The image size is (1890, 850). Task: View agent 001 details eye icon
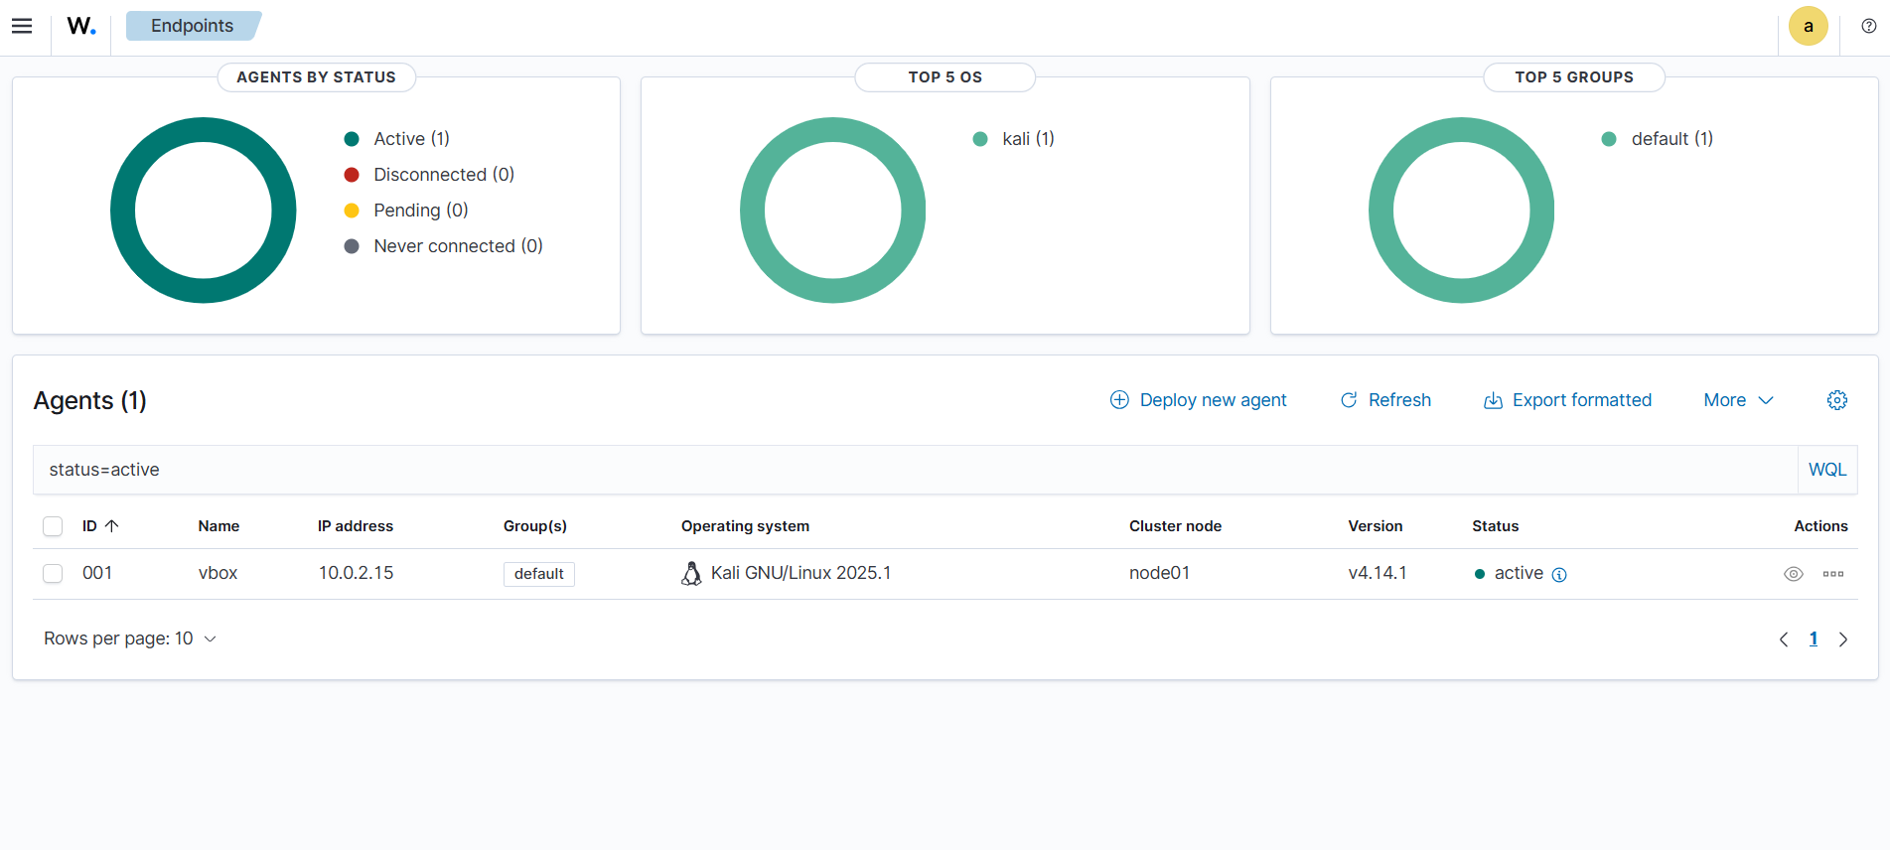[1793, 574]
